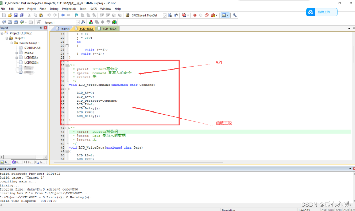Image resolution: width=355 pixels, height=211 pixels.
Task: Open the Pack Installer icon
Action: click(x=114, y=22)
